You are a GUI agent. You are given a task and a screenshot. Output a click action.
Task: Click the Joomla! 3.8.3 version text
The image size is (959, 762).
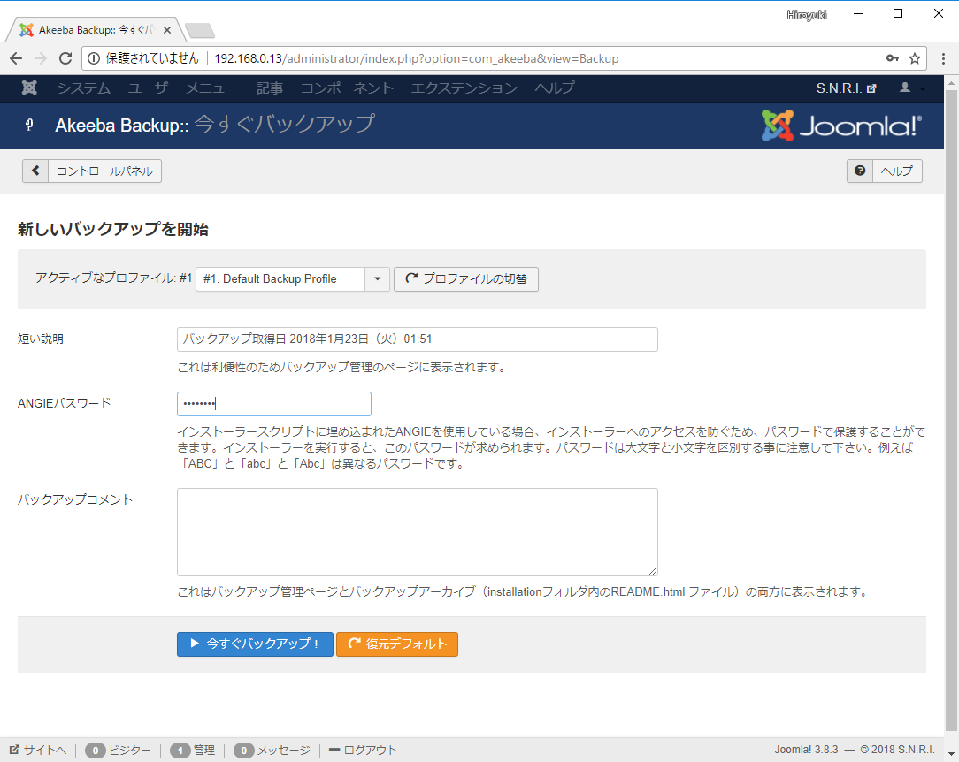point(806,750)
